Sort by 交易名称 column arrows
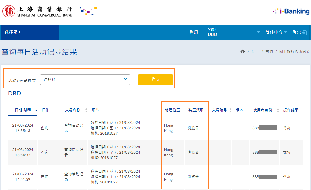The width and height of the screenshot is (311, 190). click(86, 110)
